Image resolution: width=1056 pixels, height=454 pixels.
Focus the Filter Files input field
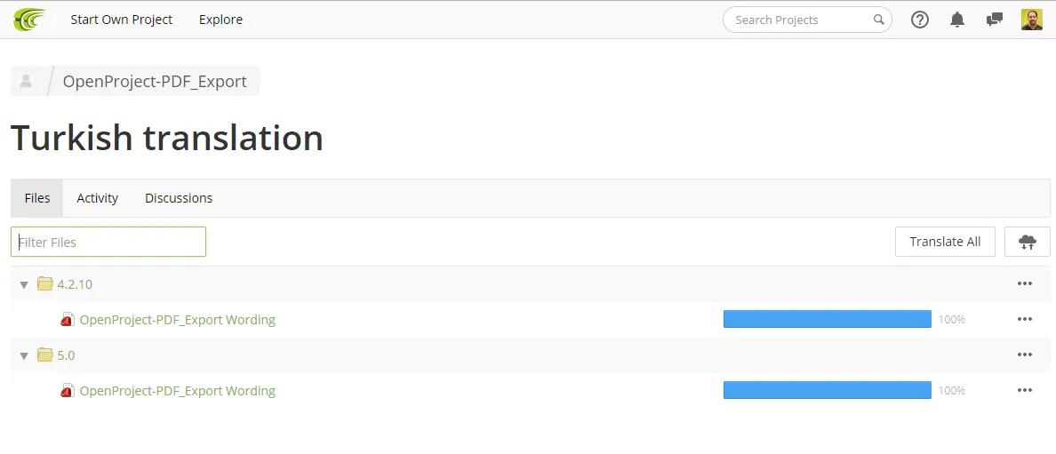tap(108, 242)
